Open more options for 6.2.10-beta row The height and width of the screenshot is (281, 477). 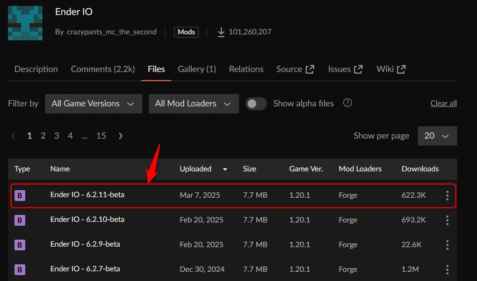tap(447, 220)
